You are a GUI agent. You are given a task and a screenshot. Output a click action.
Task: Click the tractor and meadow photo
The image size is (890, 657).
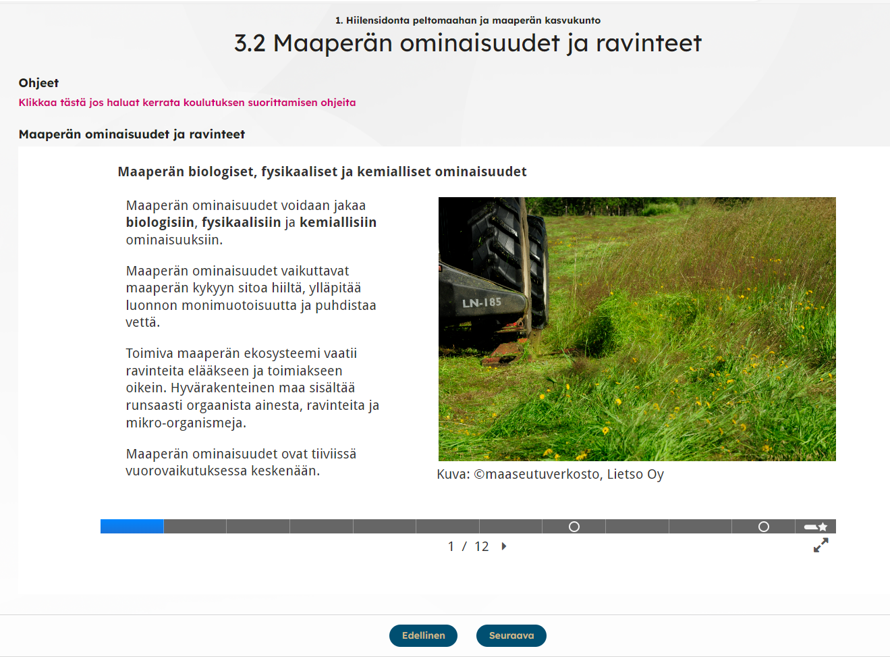637,329
